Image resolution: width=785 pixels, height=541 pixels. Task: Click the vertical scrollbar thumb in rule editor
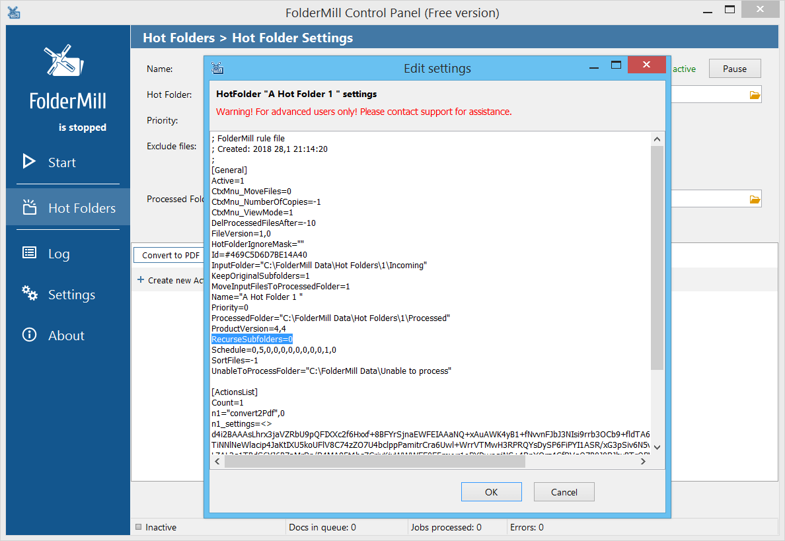(x=657, y=258)
